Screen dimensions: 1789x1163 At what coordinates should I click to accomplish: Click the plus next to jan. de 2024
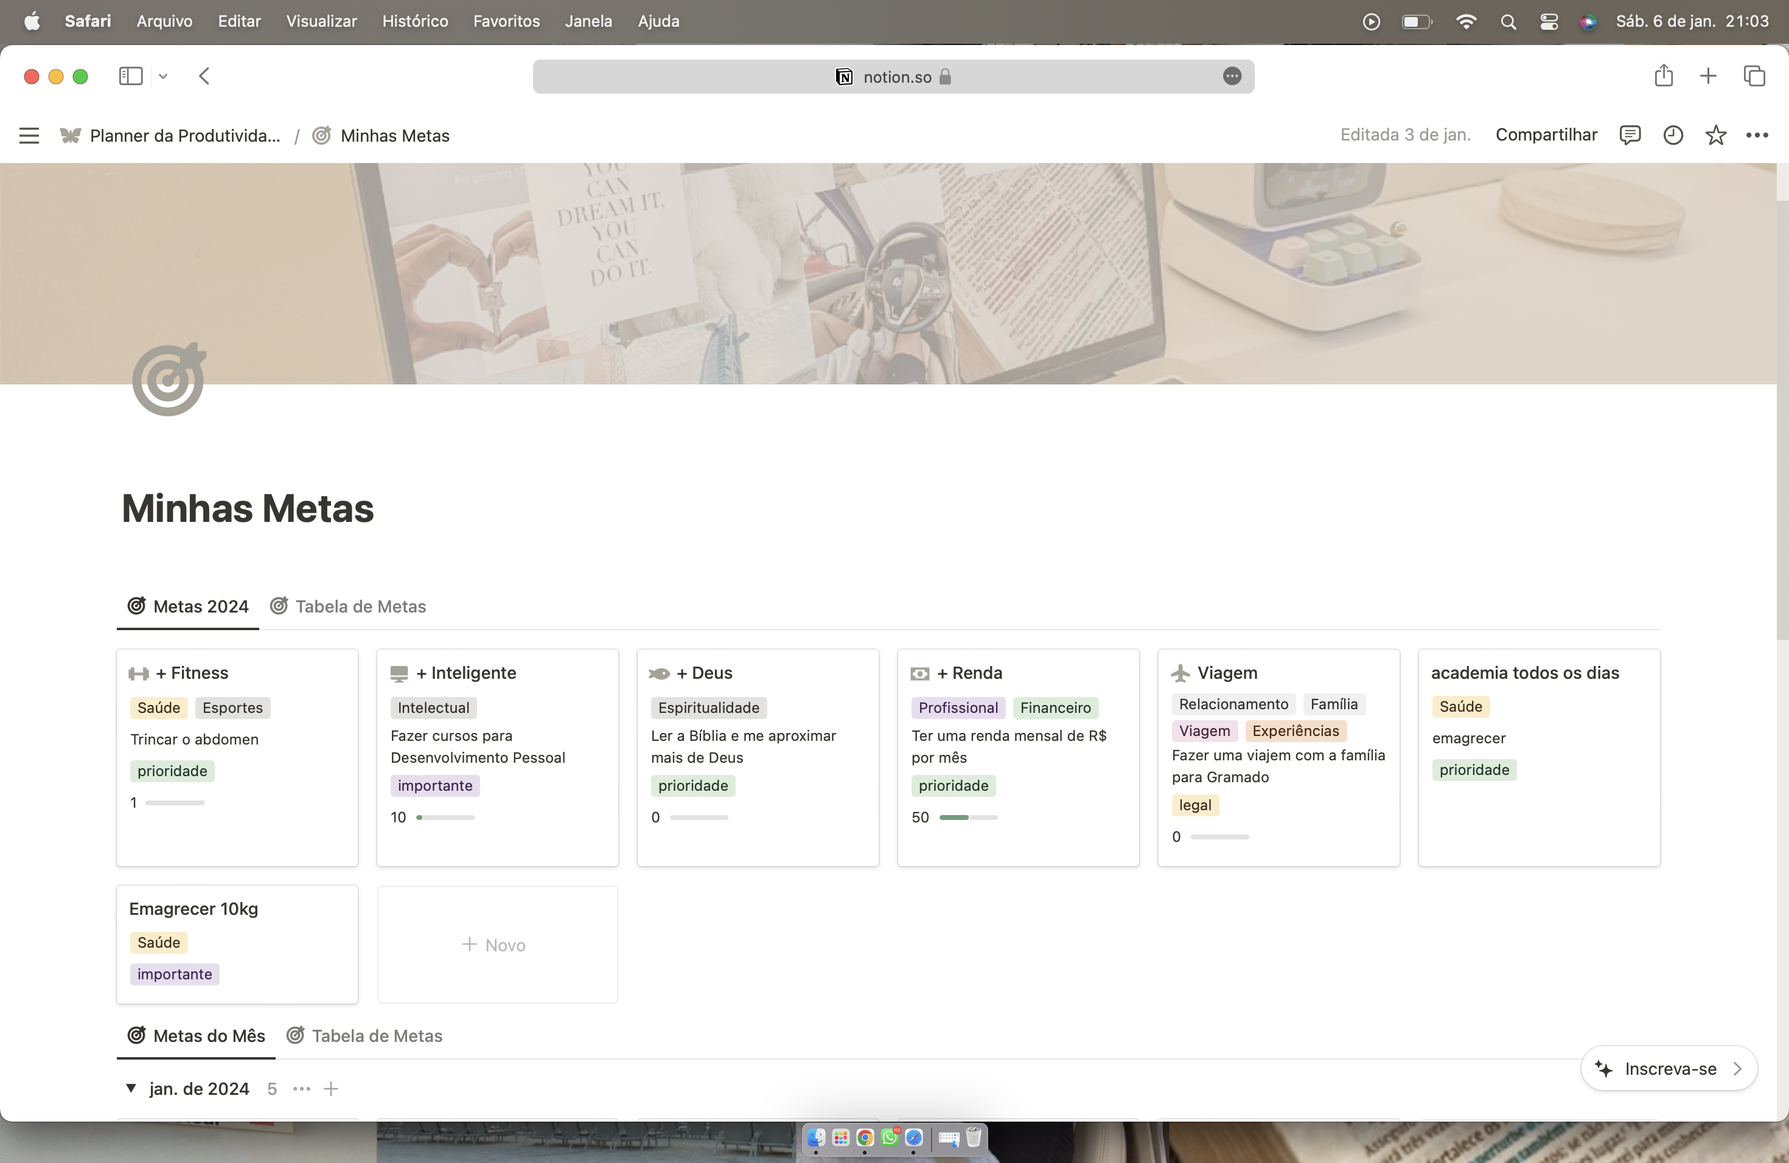[331, 1088]
